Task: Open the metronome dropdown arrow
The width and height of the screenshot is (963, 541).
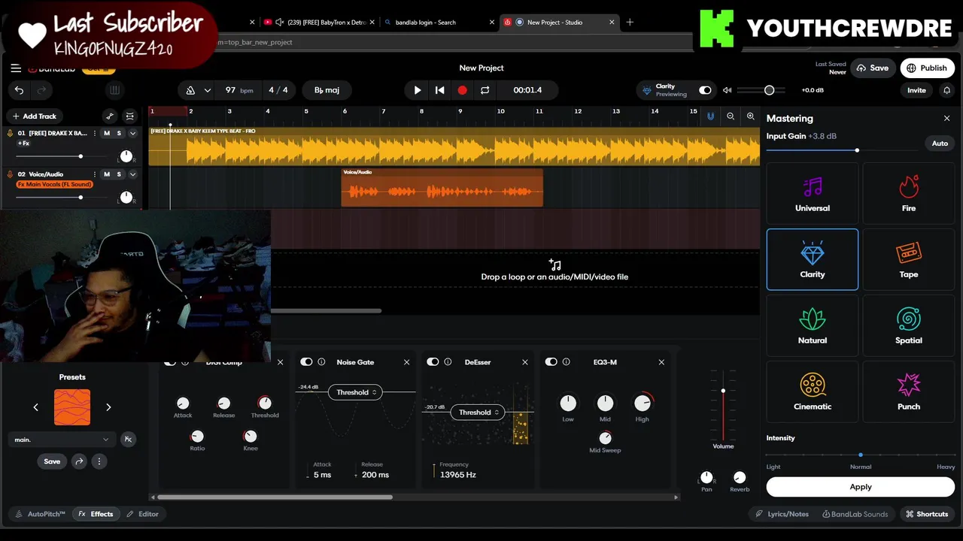Action: click(207, 90)
